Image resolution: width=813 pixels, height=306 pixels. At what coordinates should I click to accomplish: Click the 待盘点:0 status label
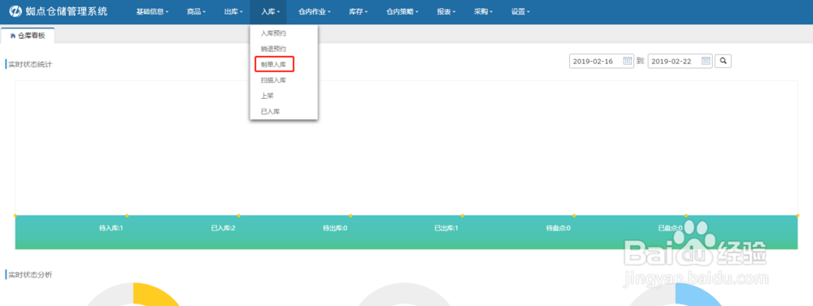coord(559,228)
